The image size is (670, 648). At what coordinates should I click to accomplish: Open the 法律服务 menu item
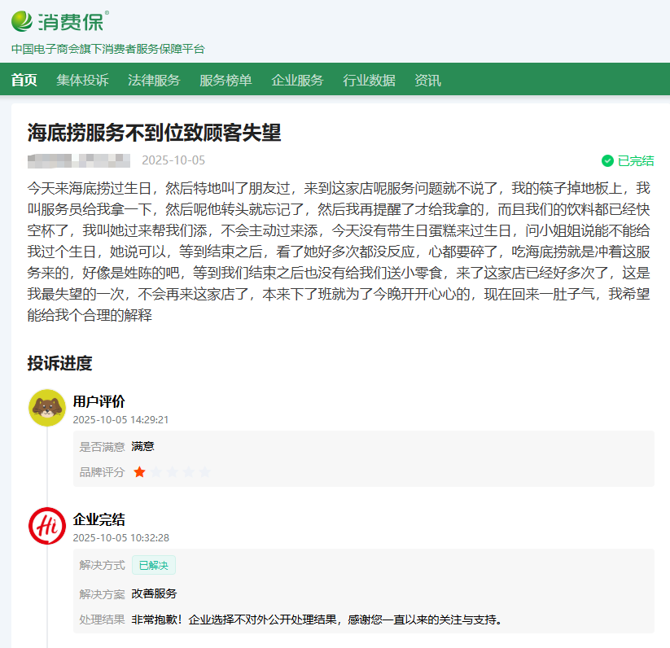pos(155,80)
